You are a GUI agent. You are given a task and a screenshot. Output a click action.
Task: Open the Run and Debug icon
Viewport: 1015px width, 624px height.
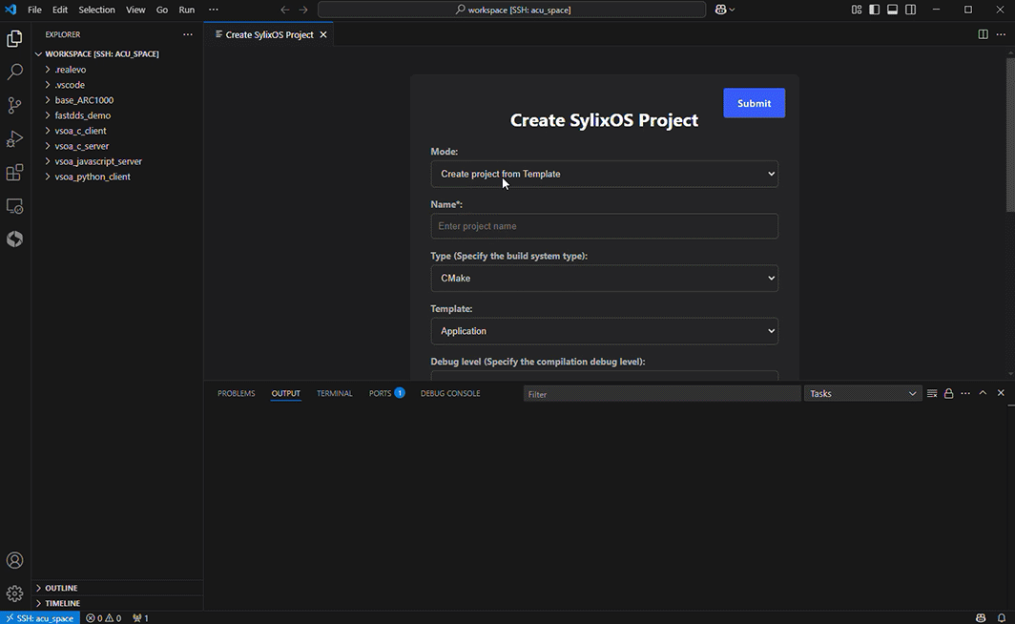coord(14,139)
